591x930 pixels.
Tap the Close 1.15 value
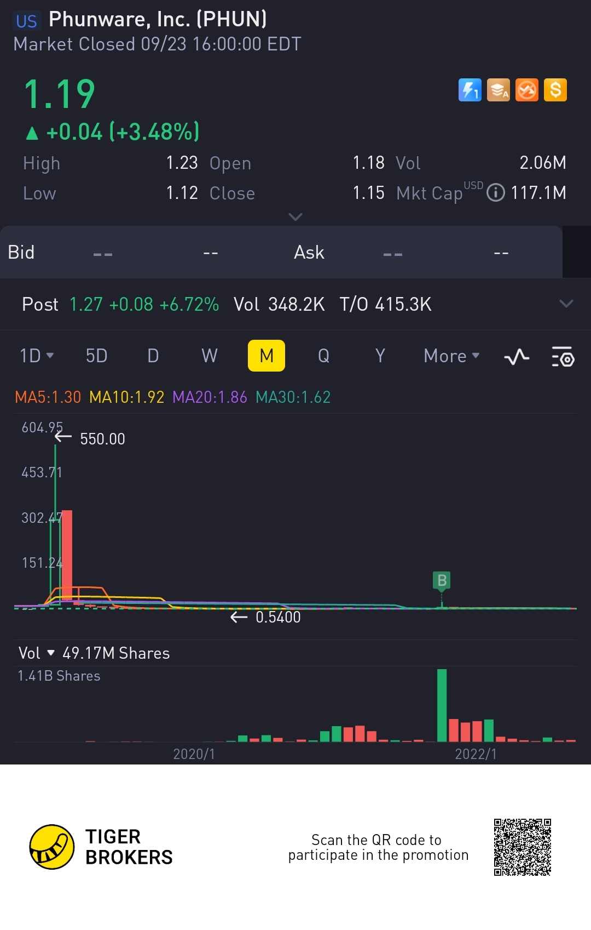(x=368, y=193)
